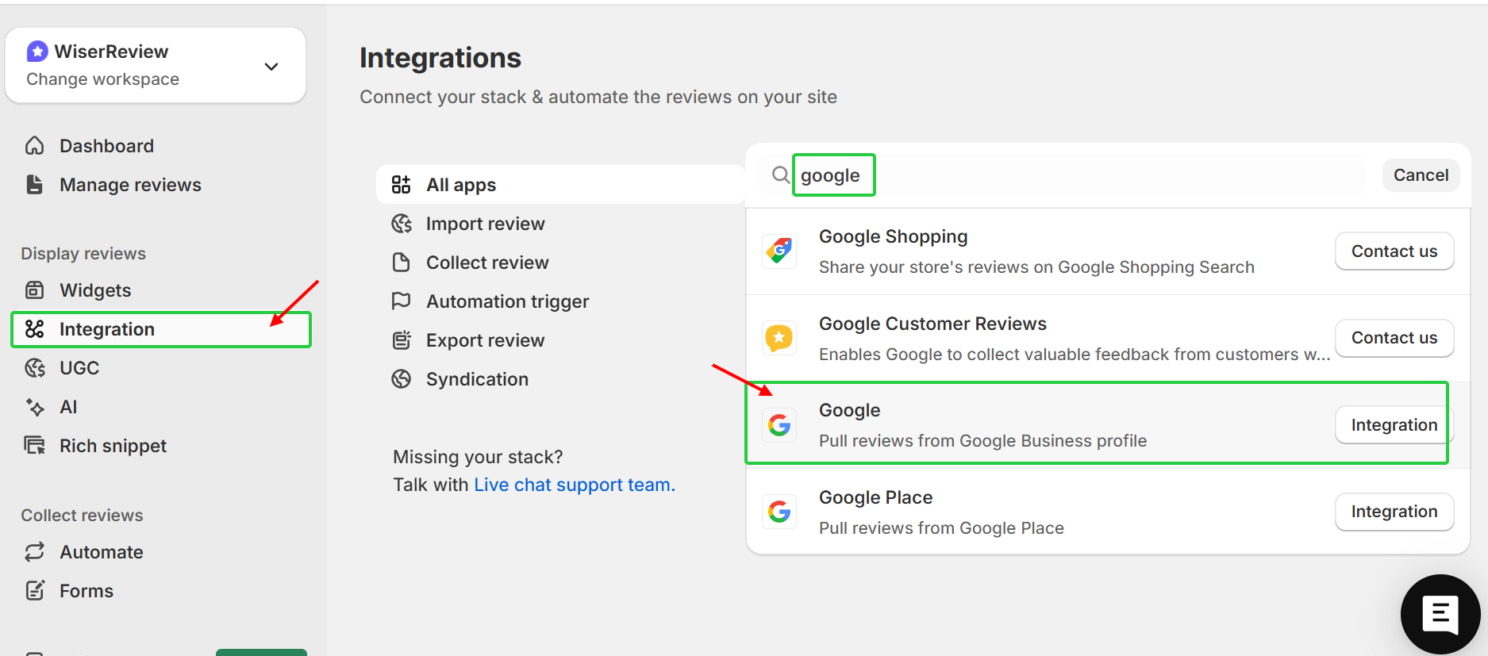Click the google search input field
1488x656 pixels.
coord(833,175)
